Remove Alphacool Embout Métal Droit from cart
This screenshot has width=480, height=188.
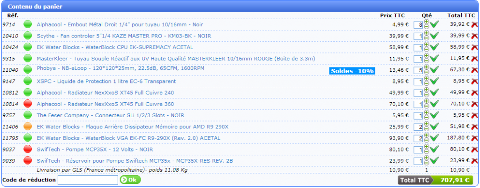pos(474,24)
